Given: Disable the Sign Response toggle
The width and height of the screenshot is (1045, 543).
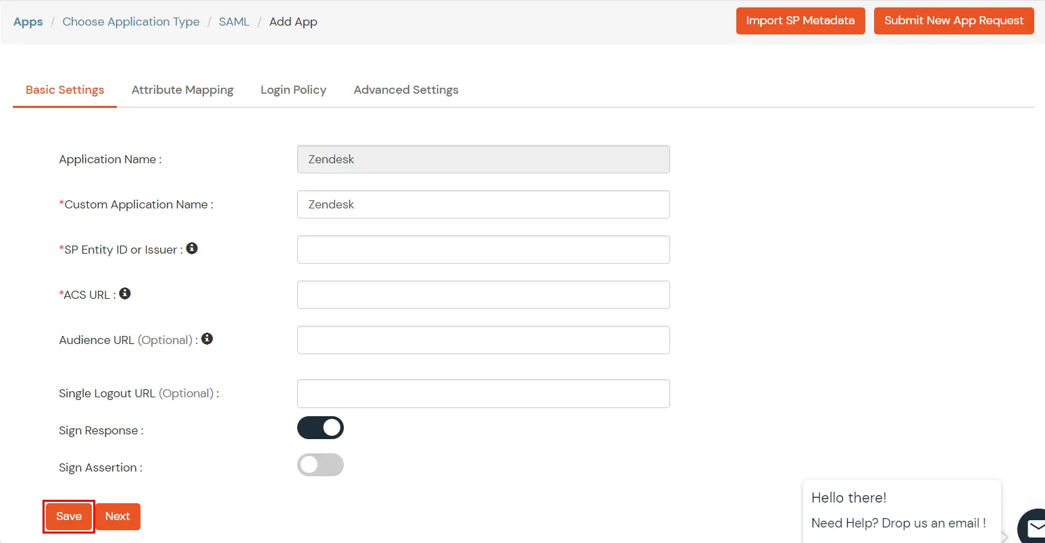Looking at the screenshot, I should [x=320, y=428].
